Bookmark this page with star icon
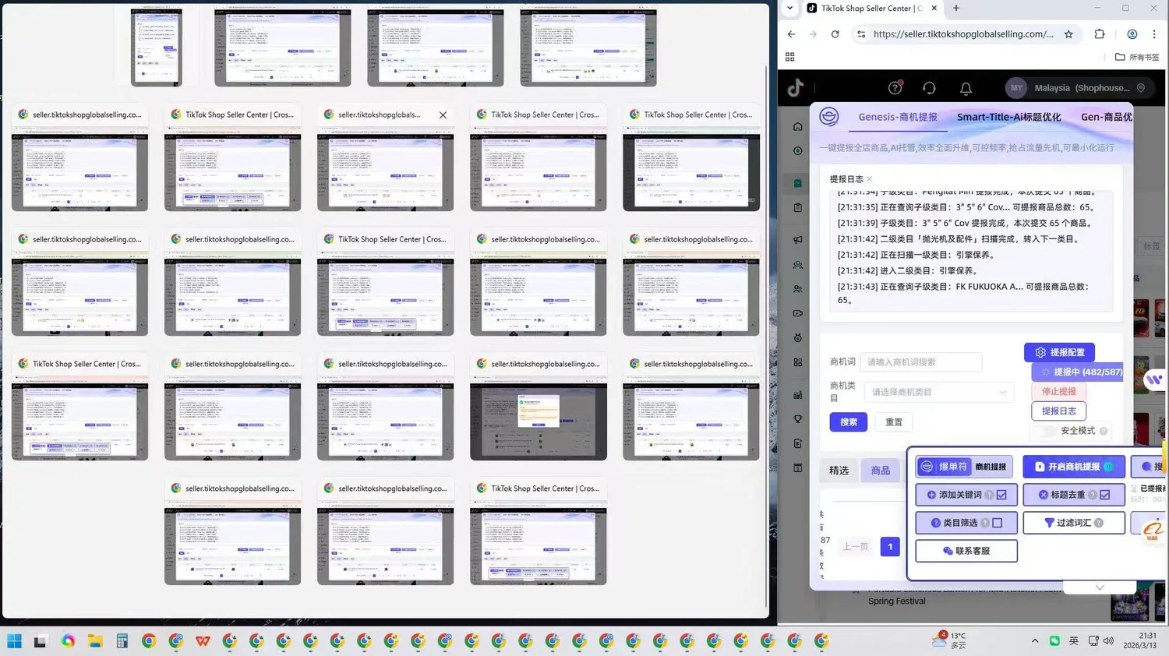 point(1068,34)
